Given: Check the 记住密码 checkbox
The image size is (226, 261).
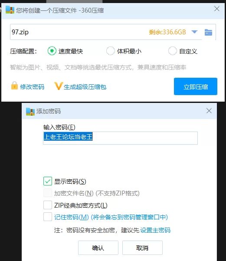Looking at the screenshot, I should coord(48,217).
